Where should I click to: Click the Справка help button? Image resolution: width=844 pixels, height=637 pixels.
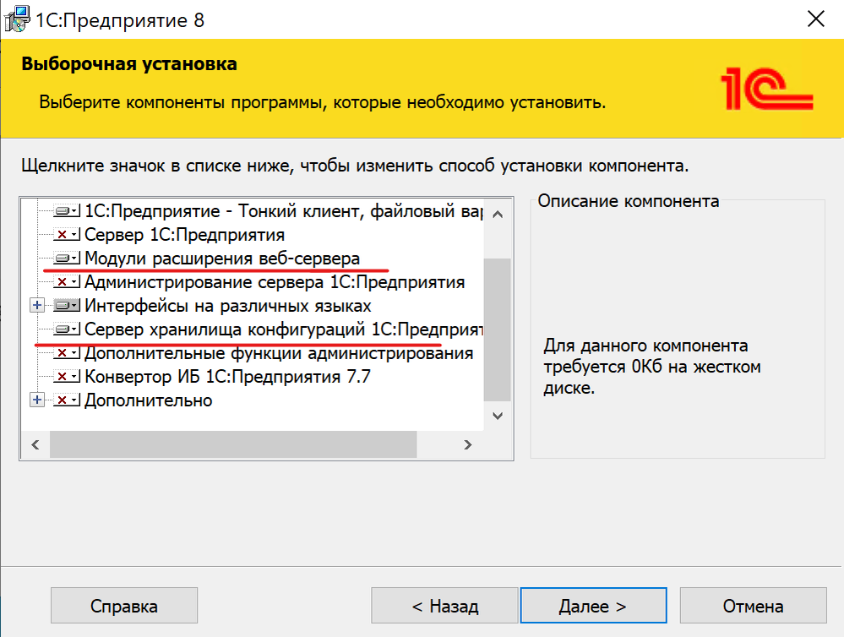pyautogui.click(x=124, y=606)
